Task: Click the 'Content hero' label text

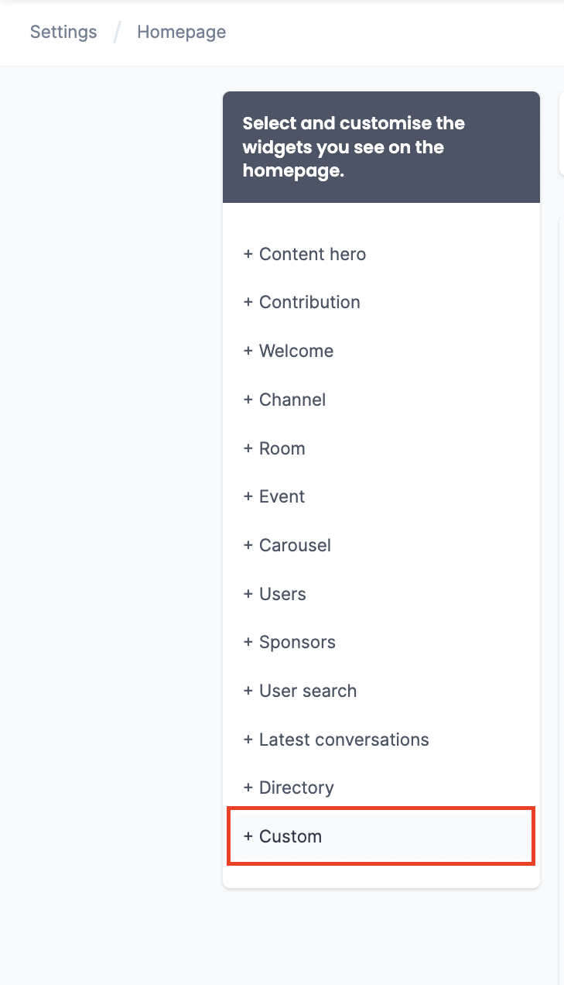Action: point(313,254)
